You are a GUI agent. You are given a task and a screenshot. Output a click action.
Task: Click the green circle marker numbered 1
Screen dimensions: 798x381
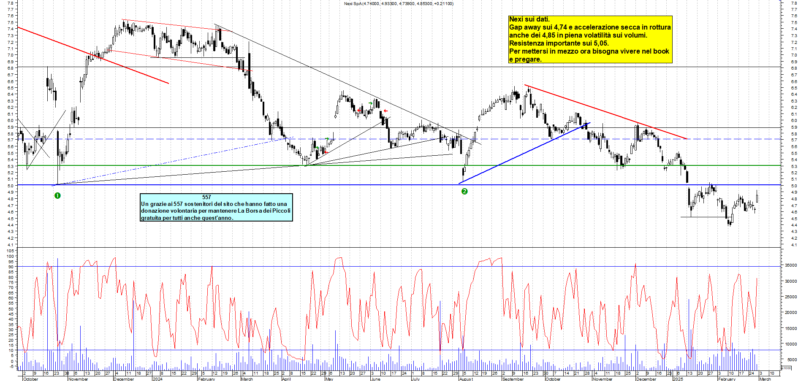(x=57, y=196)
